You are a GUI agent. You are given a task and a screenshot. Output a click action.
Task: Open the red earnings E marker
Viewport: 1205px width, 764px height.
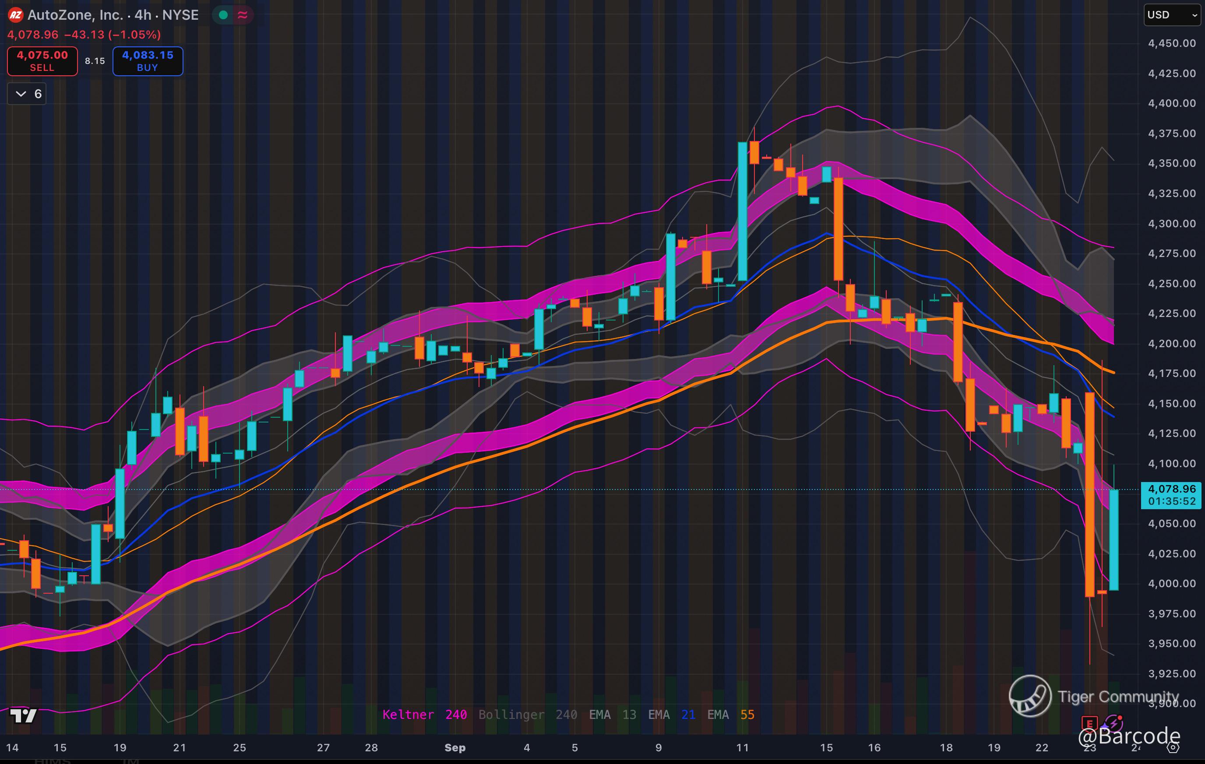click(x=1089, y=724)
